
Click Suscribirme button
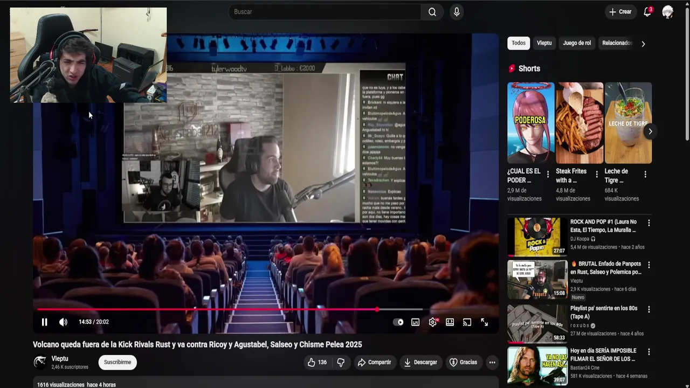pos(118,362)
